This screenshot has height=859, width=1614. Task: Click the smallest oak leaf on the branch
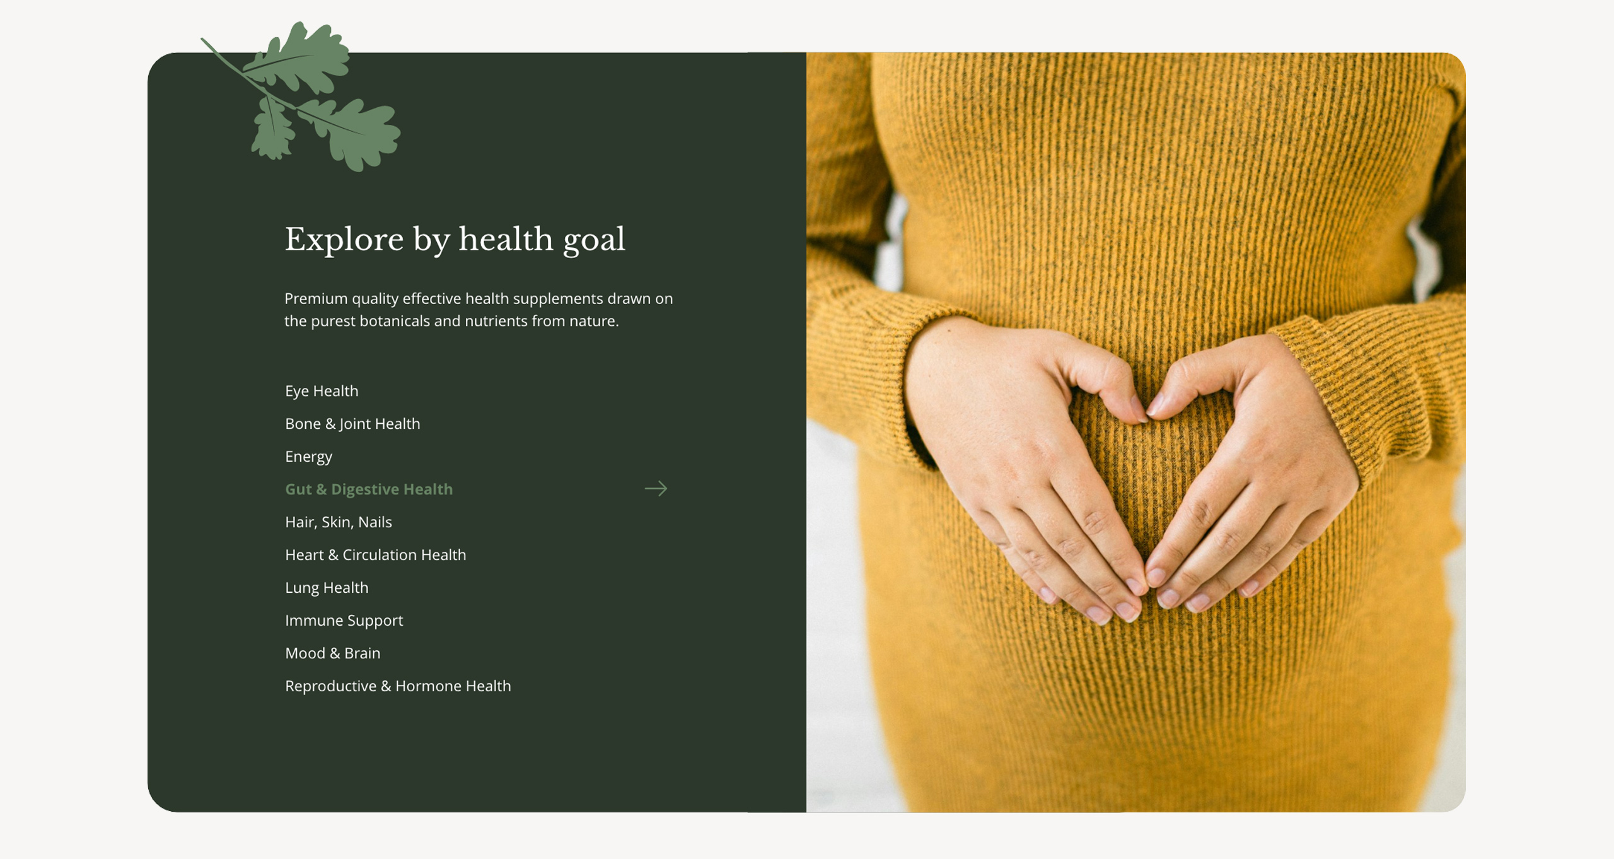(x=272, y=129)
